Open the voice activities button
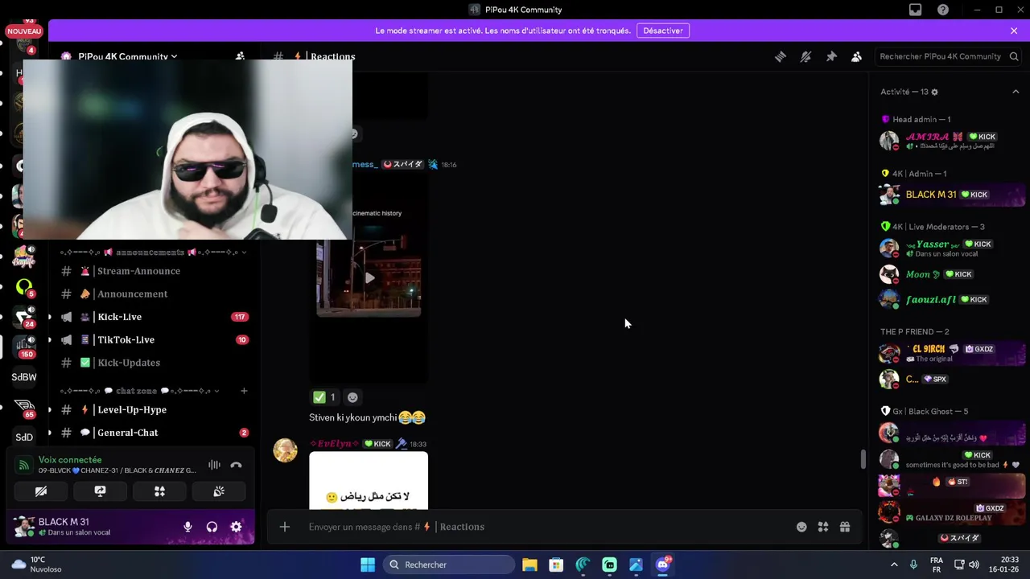Viewport: 1030px width, 579px height. tap(159, 491)
